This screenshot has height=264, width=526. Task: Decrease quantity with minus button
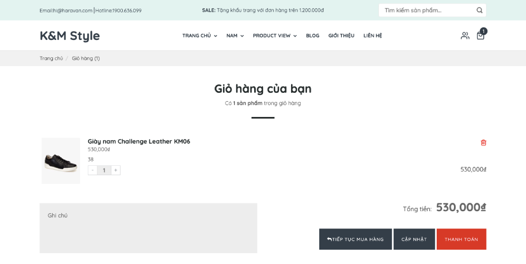click(x=93, y=170)
